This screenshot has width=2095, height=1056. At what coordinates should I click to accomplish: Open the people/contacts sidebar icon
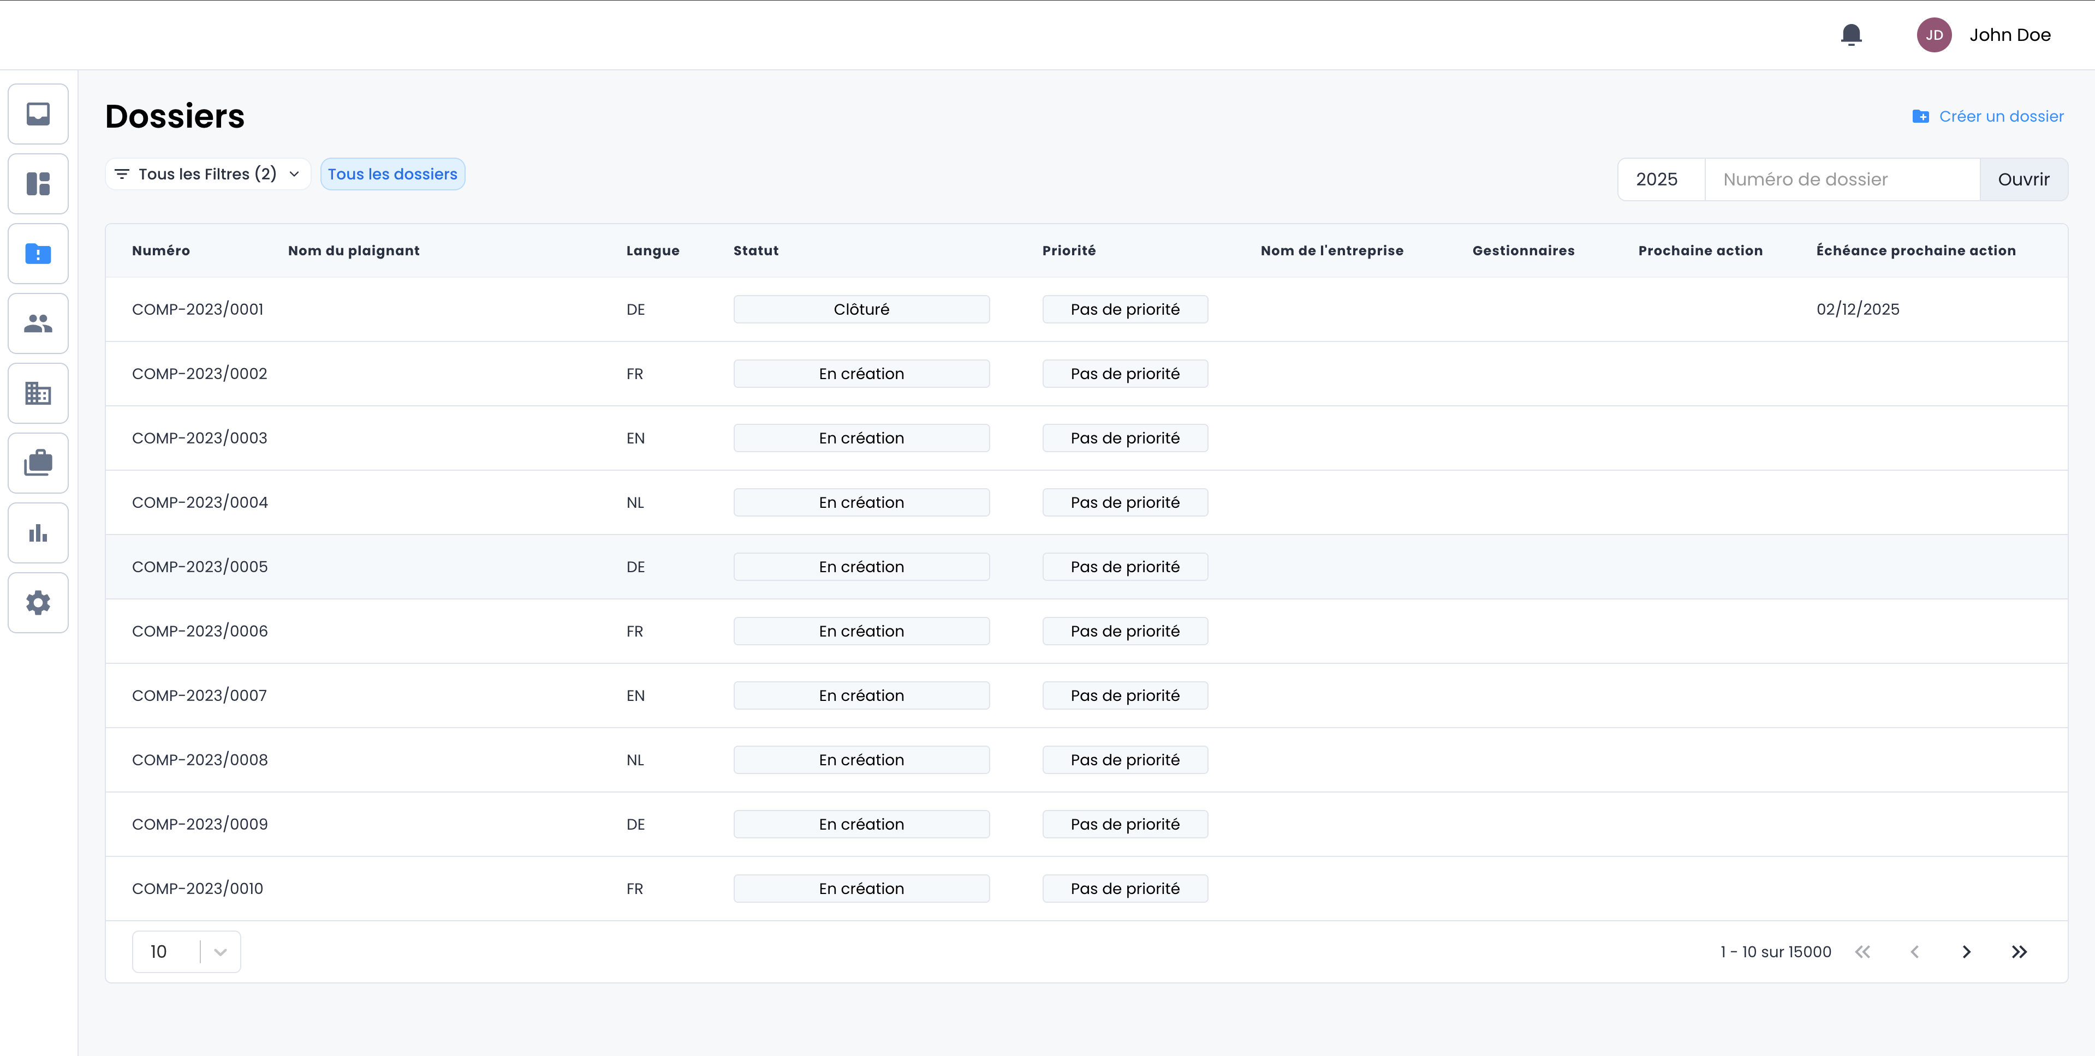[x=38, y=323]
